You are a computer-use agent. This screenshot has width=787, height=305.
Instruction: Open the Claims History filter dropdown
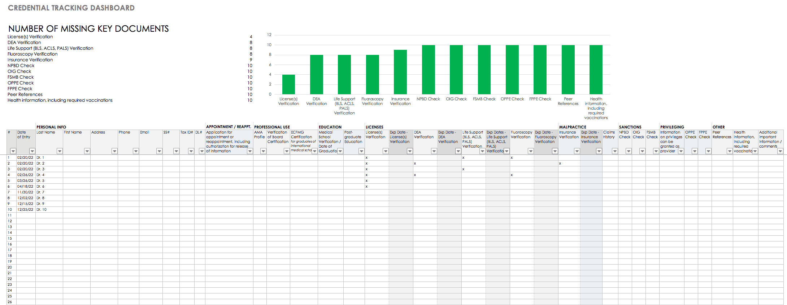point(615,151)
